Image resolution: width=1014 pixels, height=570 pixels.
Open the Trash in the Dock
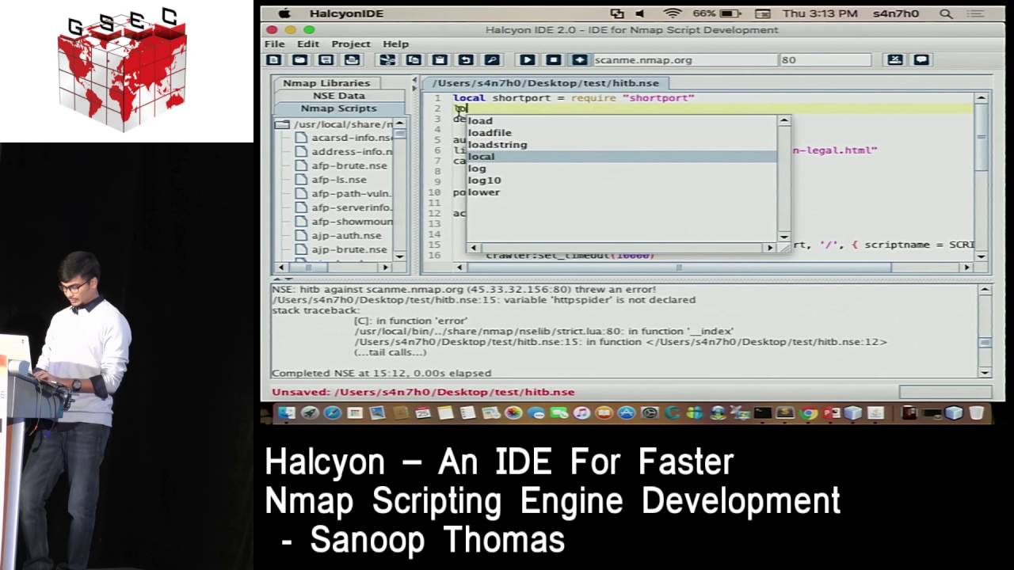[x=976, y=412]
